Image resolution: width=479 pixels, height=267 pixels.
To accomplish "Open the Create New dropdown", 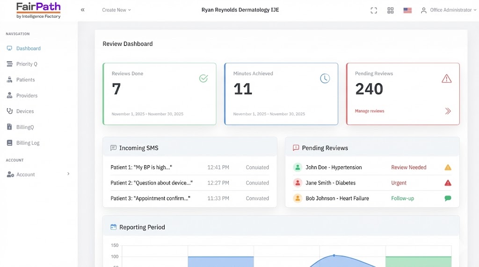I will (116, 10).
